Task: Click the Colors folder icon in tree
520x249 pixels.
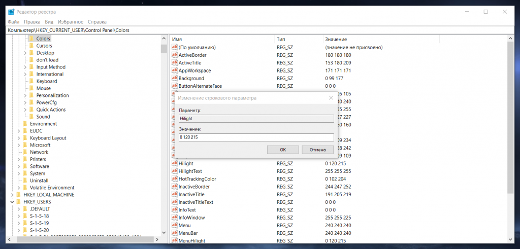Action: (31, 39)
